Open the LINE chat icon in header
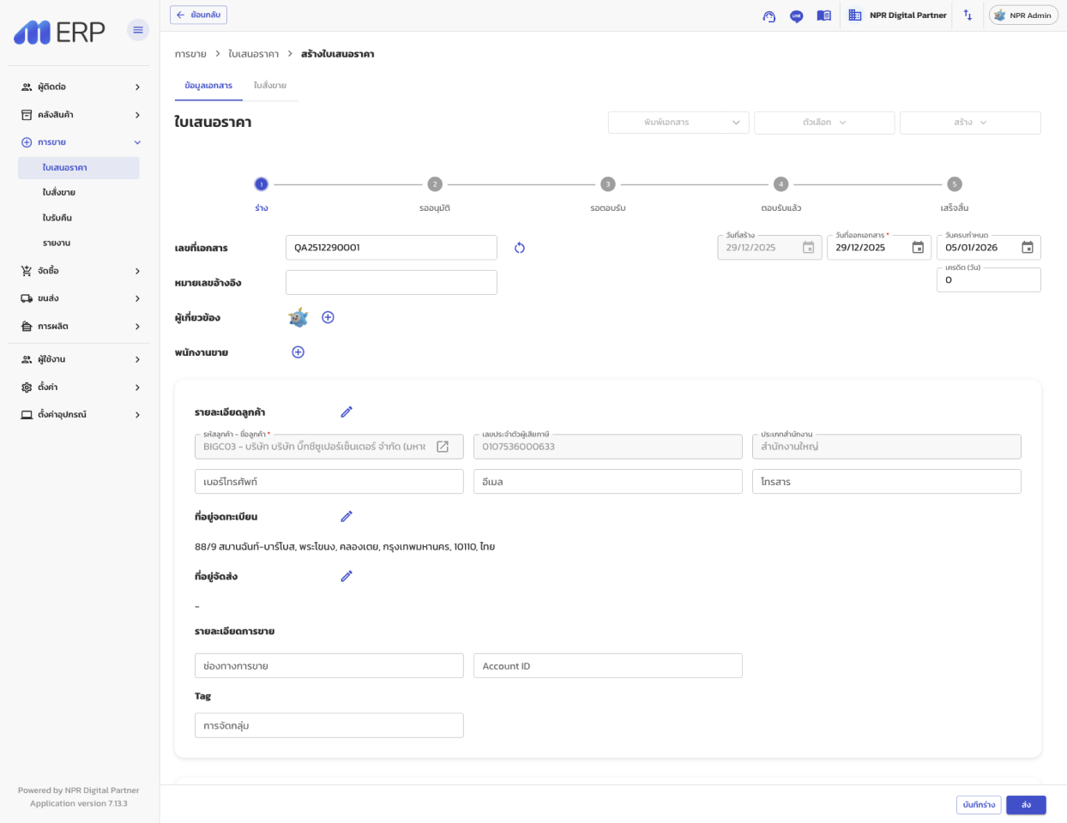This screenshot has width=1067, height=823. pos(796,15)
